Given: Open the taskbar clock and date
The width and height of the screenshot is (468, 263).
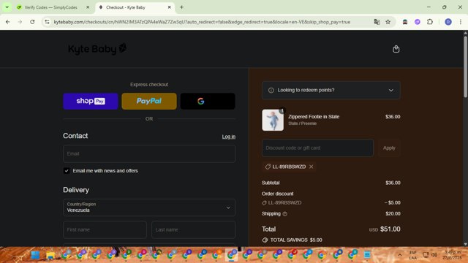Looking at the screenshot, I should [452, 255].
